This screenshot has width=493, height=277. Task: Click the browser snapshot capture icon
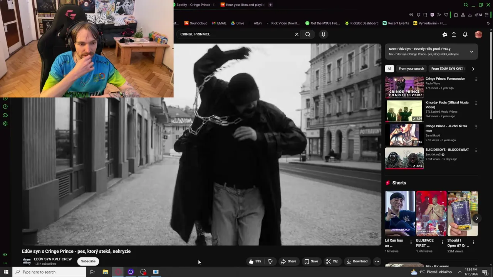[425, 15]
